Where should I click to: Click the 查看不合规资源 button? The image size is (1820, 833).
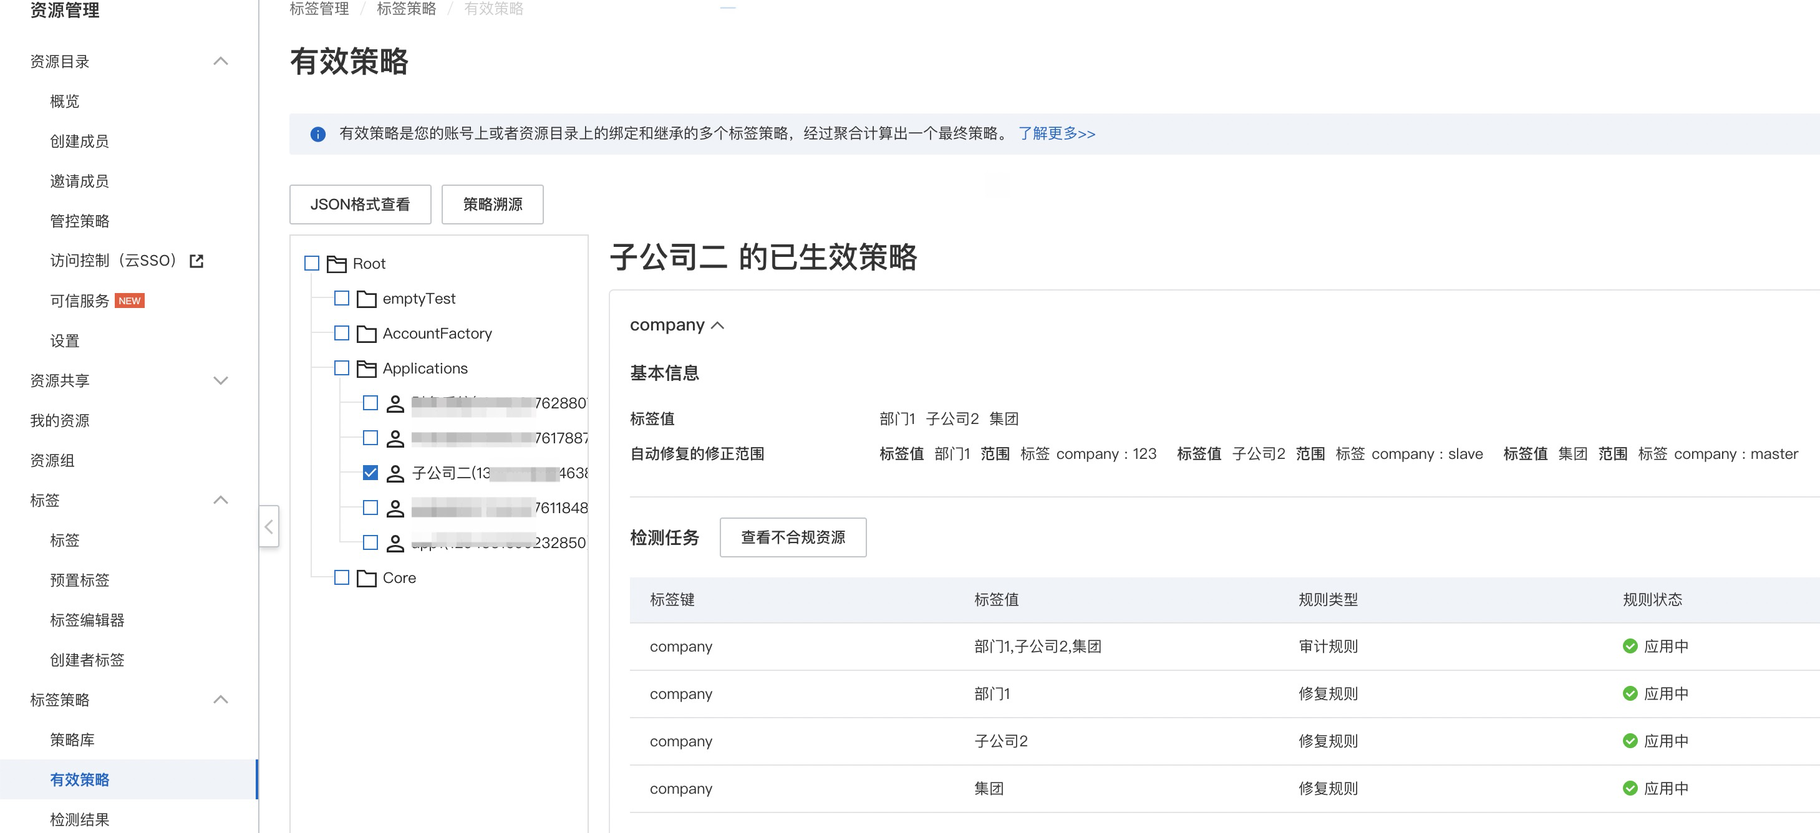(792, 537)
